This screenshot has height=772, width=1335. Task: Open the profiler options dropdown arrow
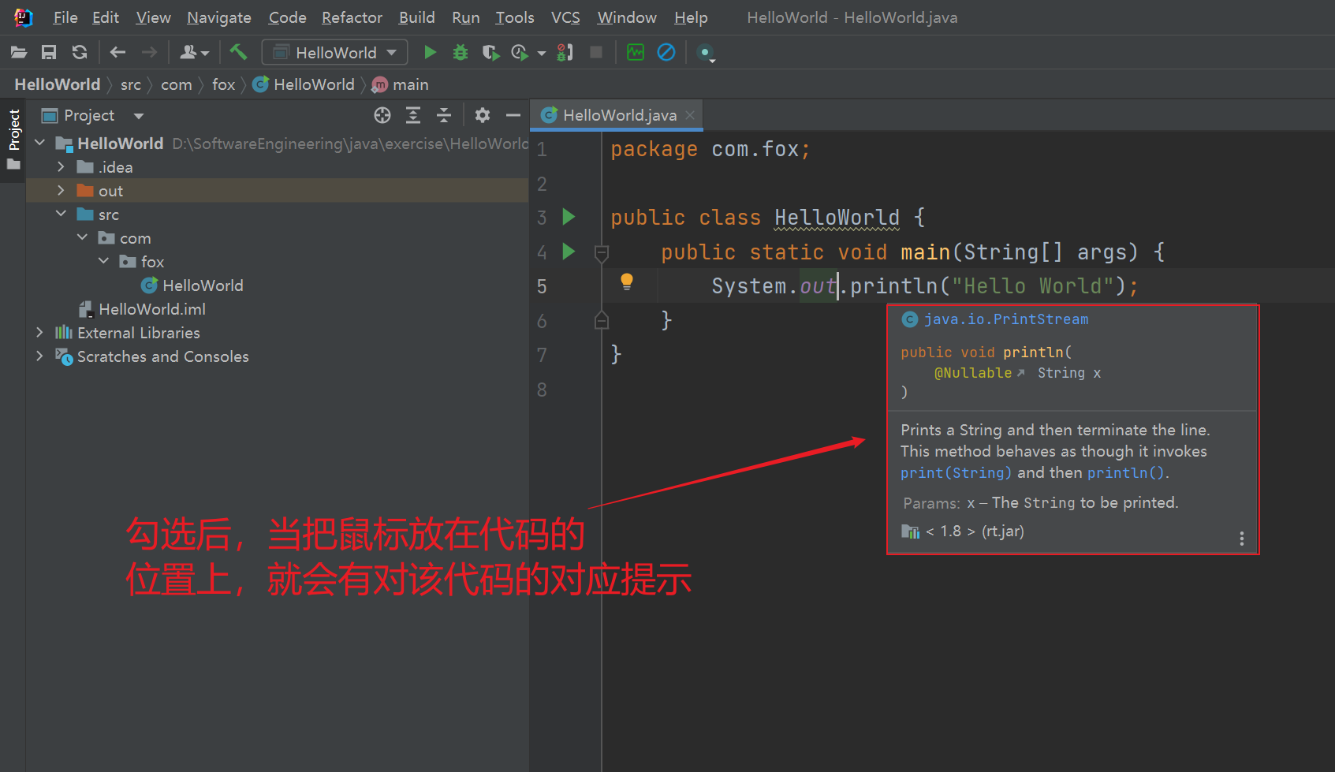point(542,54)
